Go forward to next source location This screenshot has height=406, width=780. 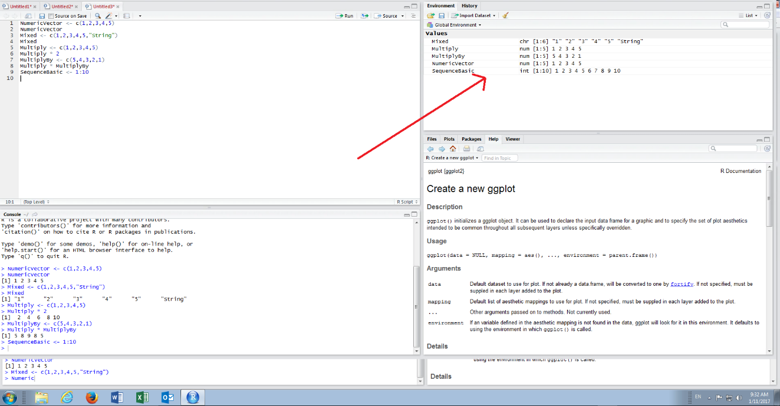pyautogui.click(x=15, y=16)
